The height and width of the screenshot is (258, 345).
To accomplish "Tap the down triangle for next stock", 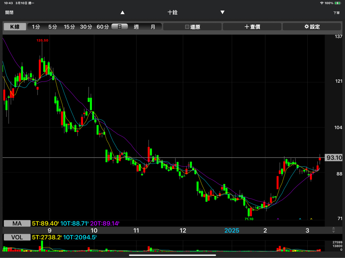I will pos(222,12).
